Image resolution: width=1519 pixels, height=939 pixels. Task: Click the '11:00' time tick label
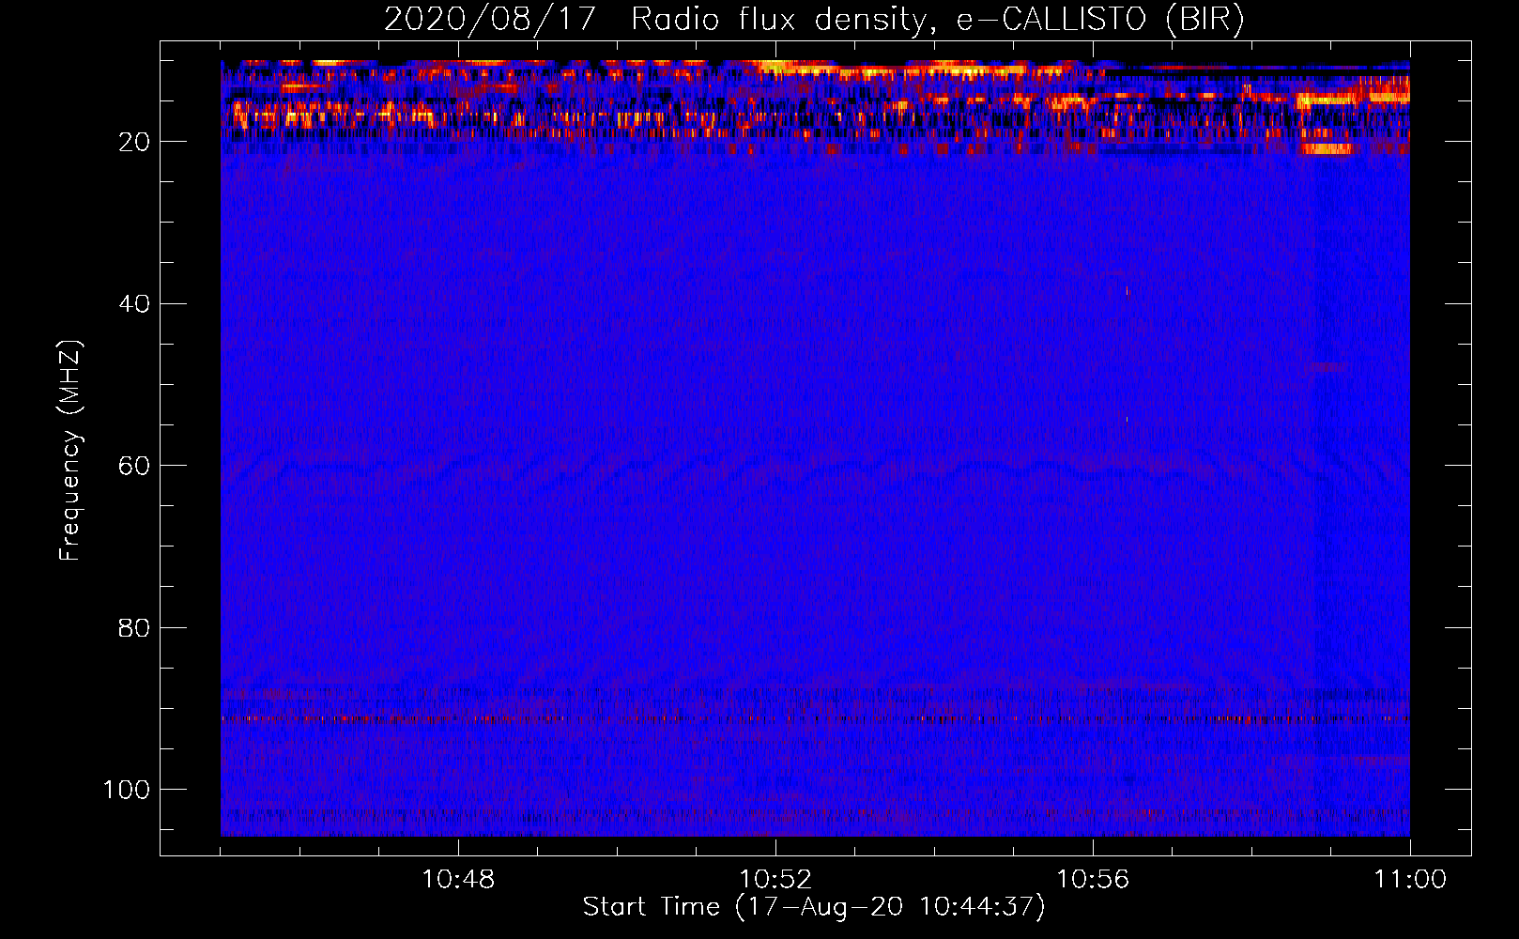tap(1410, 880)
